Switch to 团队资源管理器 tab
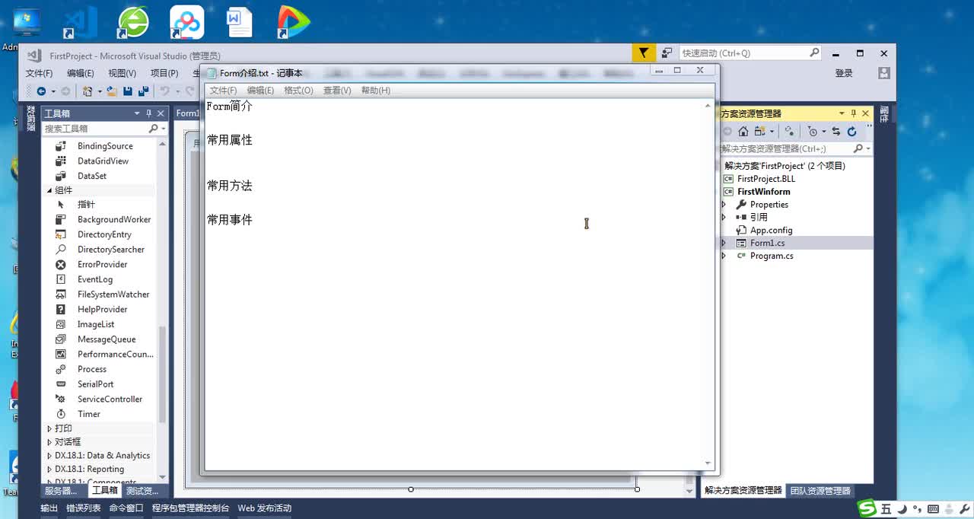The image size is (974, 519). 820,491
